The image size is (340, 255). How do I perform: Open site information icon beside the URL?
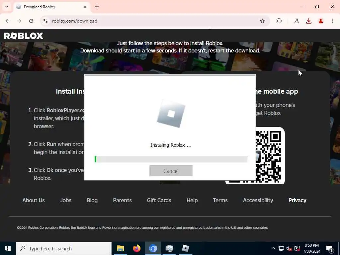click(x=45, y=21)
